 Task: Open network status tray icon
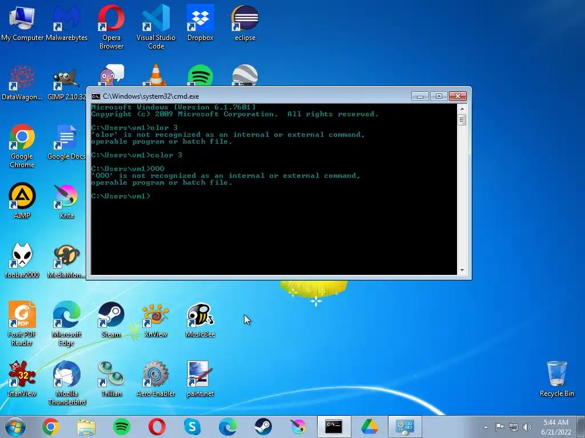pyautogui.click(x=514, y=427)
